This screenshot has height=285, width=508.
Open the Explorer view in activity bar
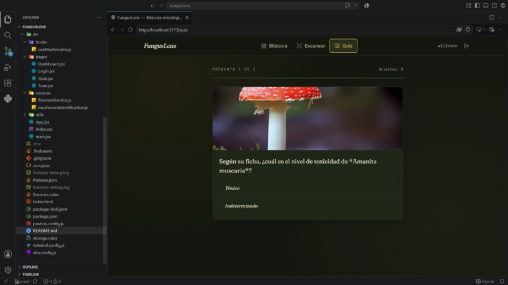coord(8,20)
